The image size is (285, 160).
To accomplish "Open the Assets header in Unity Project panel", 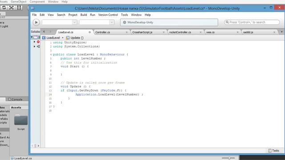I will coord(16,108).
